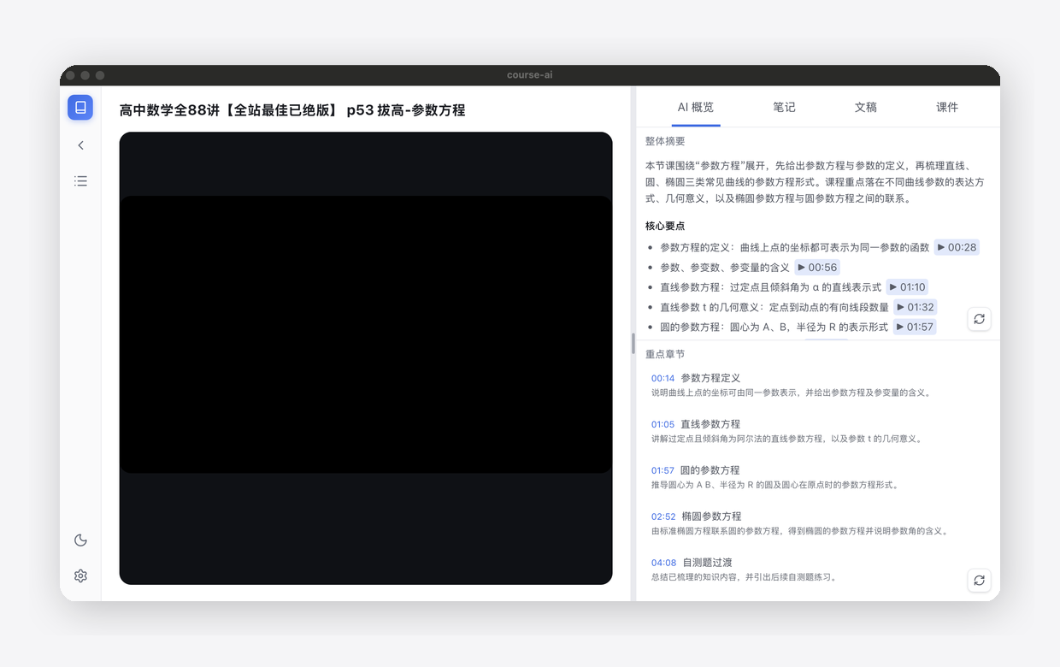Click the course title 高中数学全88讲
The height and width of the screenshot is (667, 1060).
(292, 110)
